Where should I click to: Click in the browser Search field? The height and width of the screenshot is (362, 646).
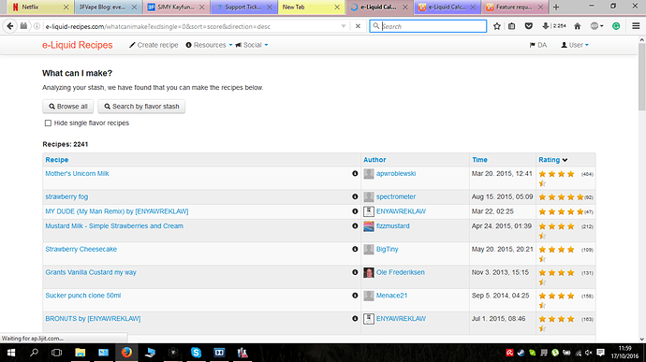tap(428, 26)
